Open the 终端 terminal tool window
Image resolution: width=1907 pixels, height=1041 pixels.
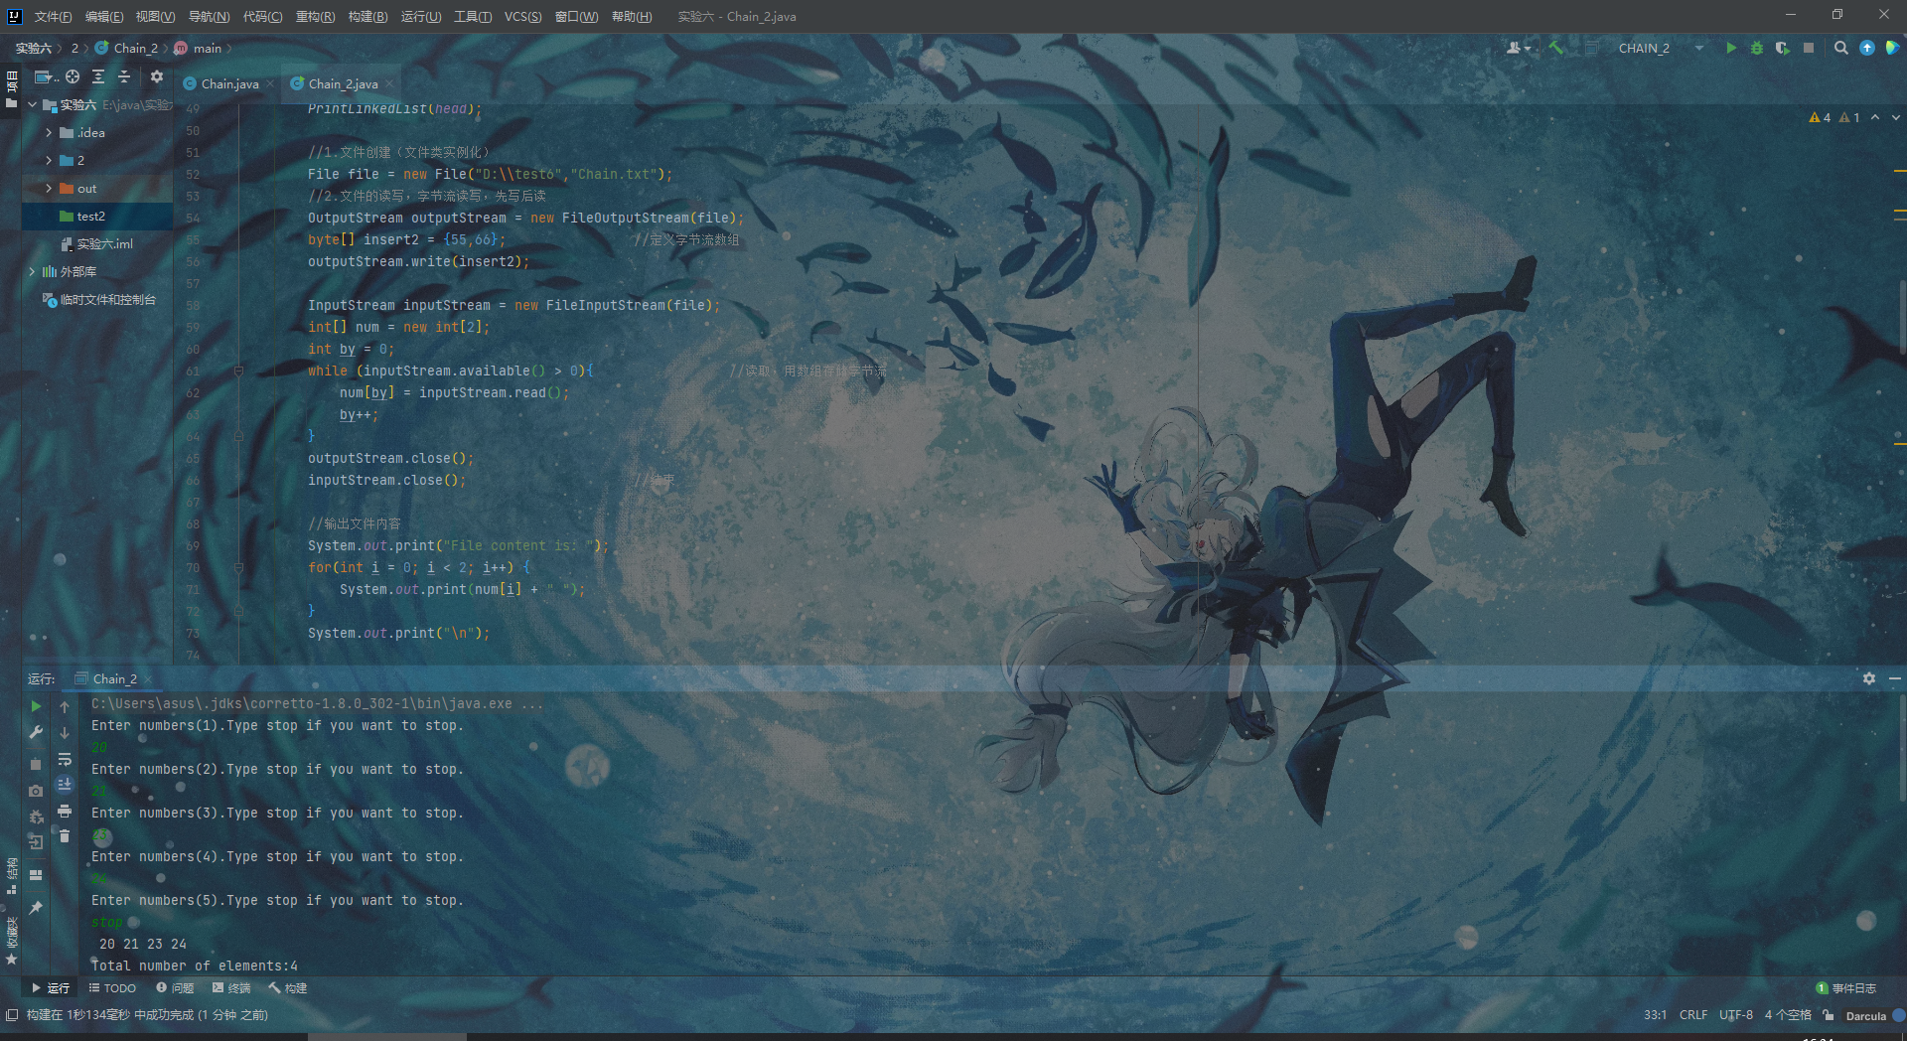(231, 988)
